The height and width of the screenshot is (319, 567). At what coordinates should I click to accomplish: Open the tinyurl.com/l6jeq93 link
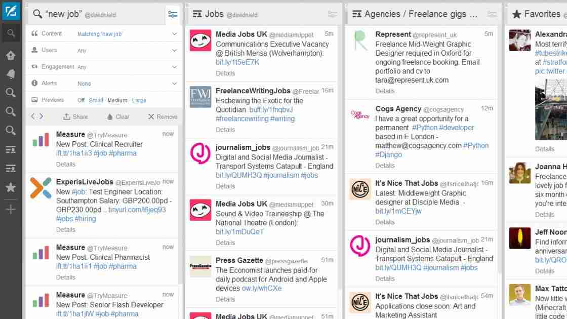(137, 210)
